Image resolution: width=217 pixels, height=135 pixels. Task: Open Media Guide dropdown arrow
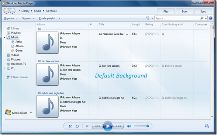31,113
